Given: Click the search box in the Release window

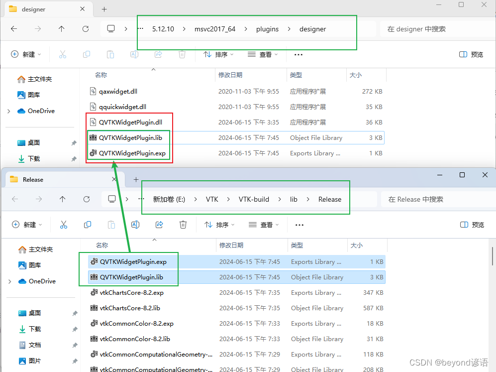Looking at the screenshot, I should coord(438,200).
